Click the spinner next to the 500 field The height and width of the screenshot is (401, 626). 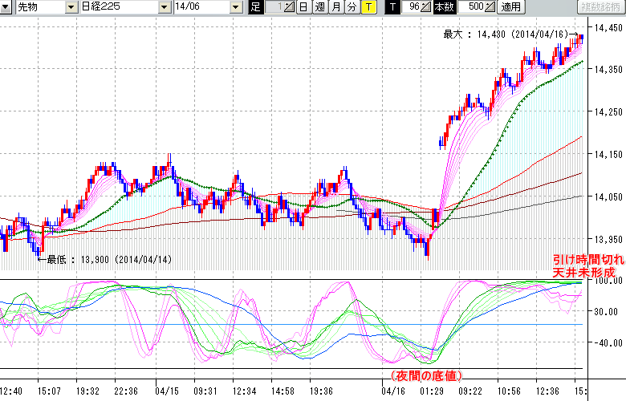click(x=491, y=7)
